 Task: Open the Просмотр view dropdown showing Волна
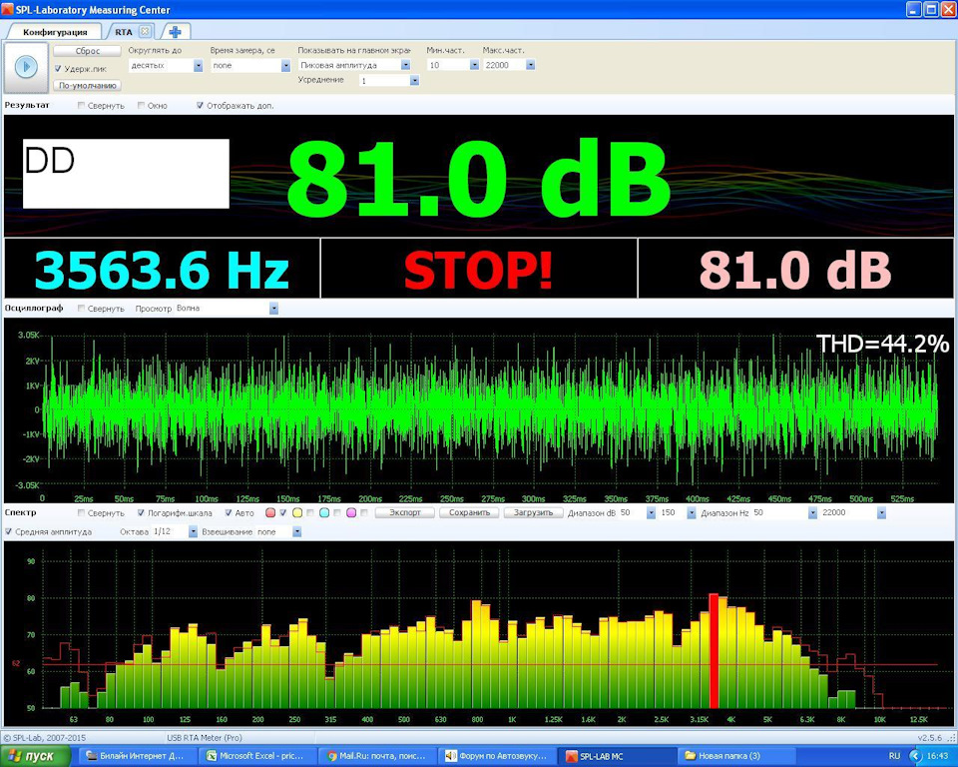click(273, 309)
